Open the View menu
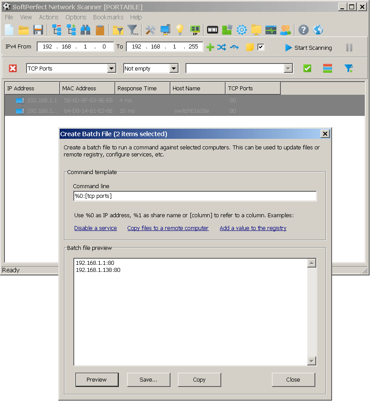Image resolution: width=370 pixels, height=401 pixels. (x=26, y=17)
